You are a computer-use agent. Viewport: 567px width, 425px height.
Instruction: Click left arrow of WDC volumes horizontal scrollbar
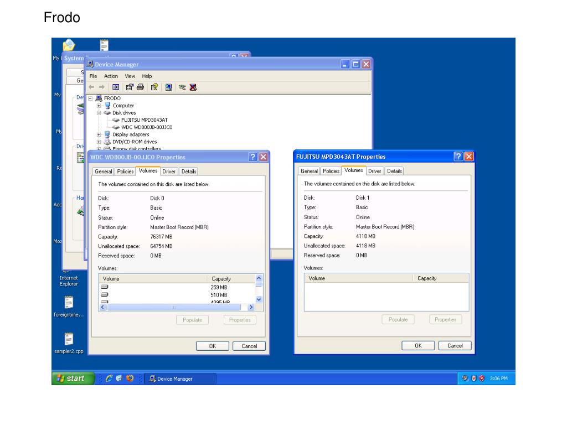click(x=102, y=307)
